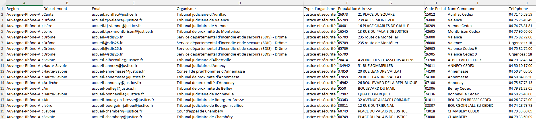Click the 'Email' header cell
The height and width of the screenshot is (119, 536).
133,9
